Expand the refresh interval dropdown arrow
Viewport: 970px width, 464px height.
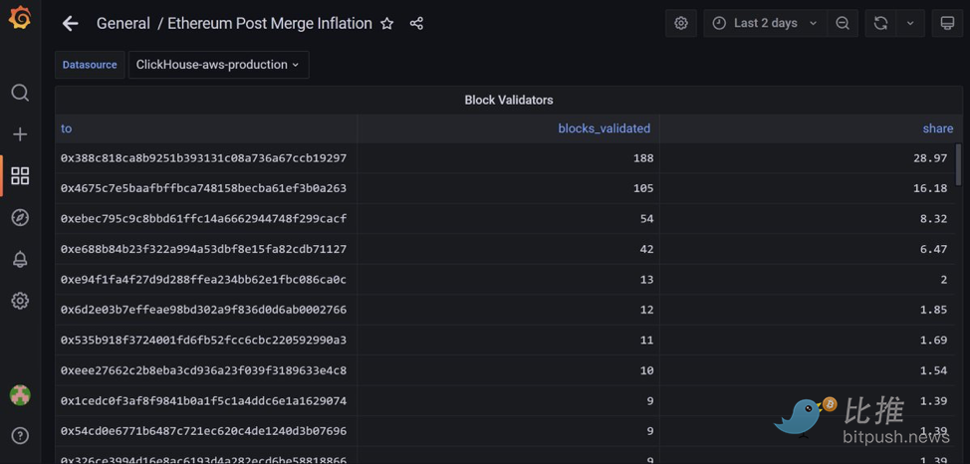click(x=910, y=23)
